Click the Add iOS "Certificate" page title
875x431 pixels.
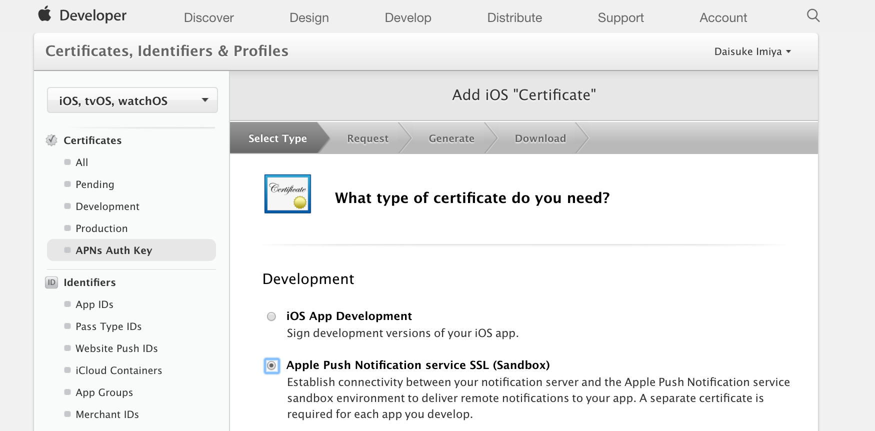(524, 95)
